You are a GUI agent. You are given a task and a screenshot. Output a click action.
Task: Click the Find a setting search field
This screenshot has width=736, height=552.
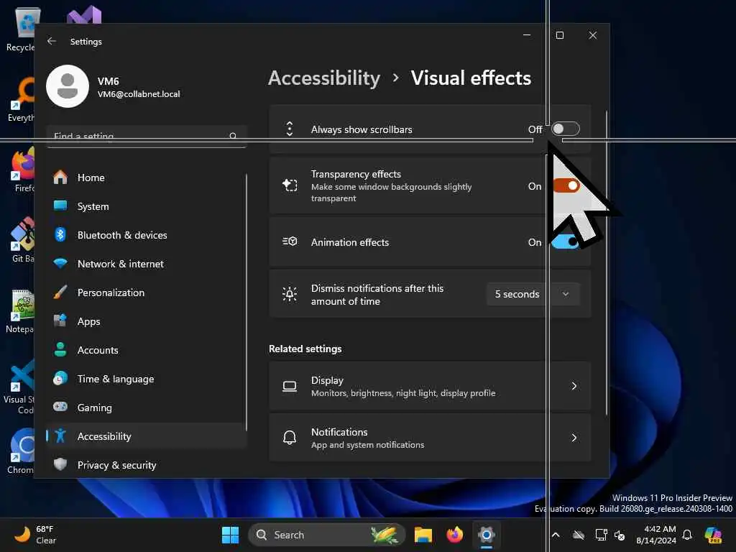coord(147,137)
